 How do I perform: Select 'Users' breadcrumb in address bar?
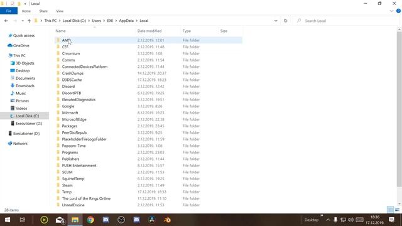coord(96,21)
